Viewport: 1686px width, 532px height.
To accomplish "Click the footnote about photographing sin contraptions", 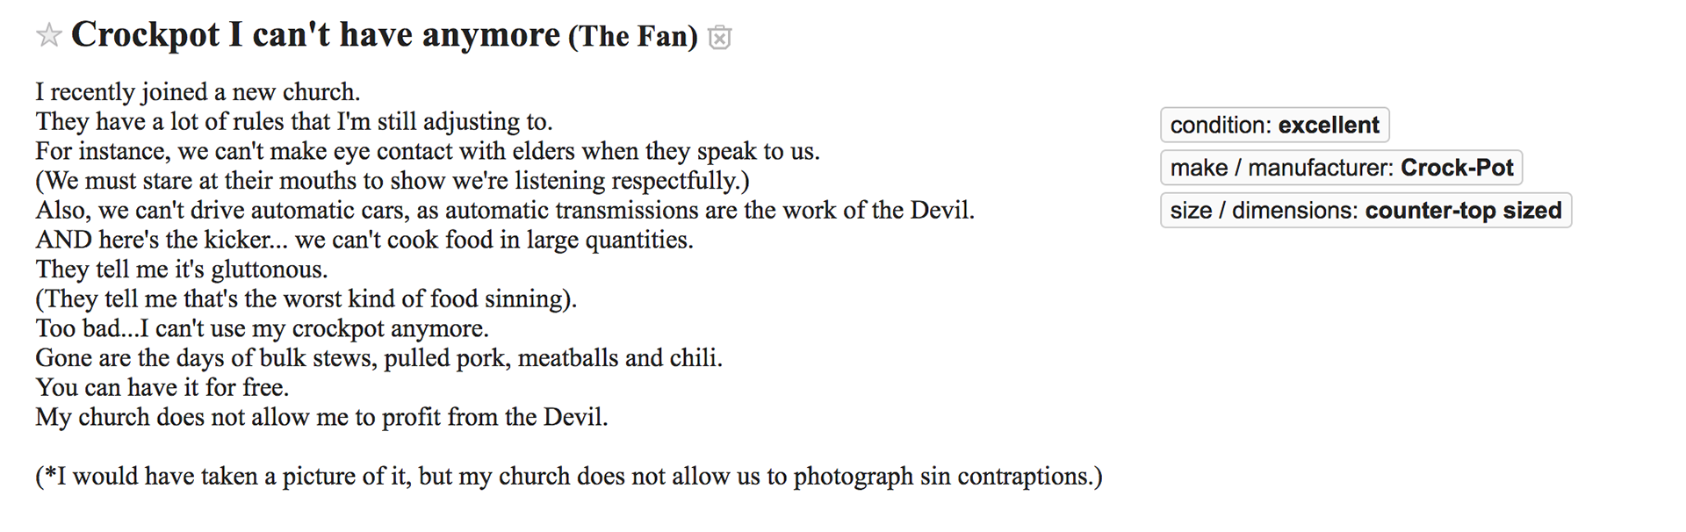I will tap(569, 476).
